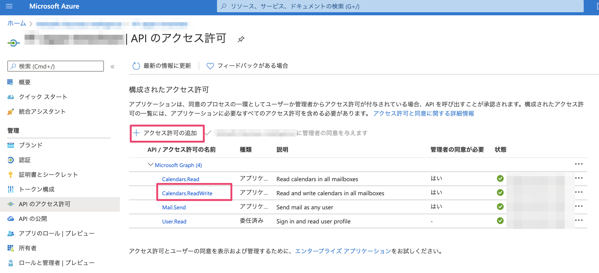
Task: Click 'Send mail as any user' description
Action: [305, 207]
